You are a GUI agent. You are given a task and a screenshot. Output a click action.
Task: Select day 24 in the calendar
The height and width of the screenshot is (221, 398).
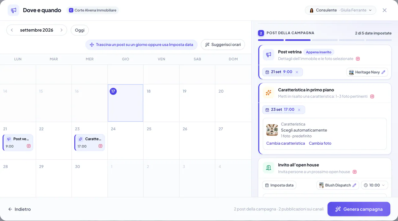tap(125, 141)
